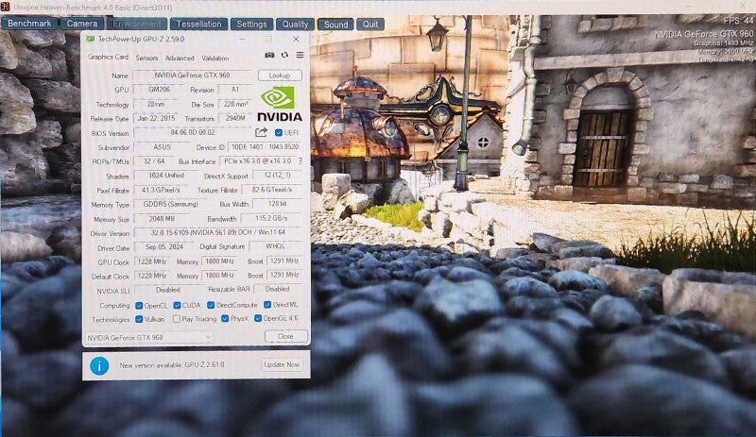Click the NVIDIA logo in GPU-Z
Image resolution: width=756 pixels, height=437 pixels.
279,104
